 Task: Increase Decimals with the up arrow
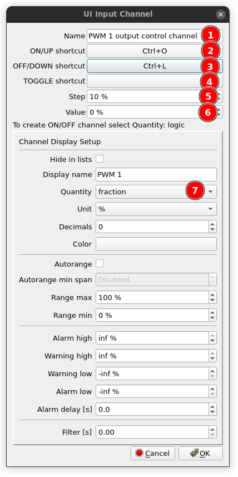click(212, 224)
